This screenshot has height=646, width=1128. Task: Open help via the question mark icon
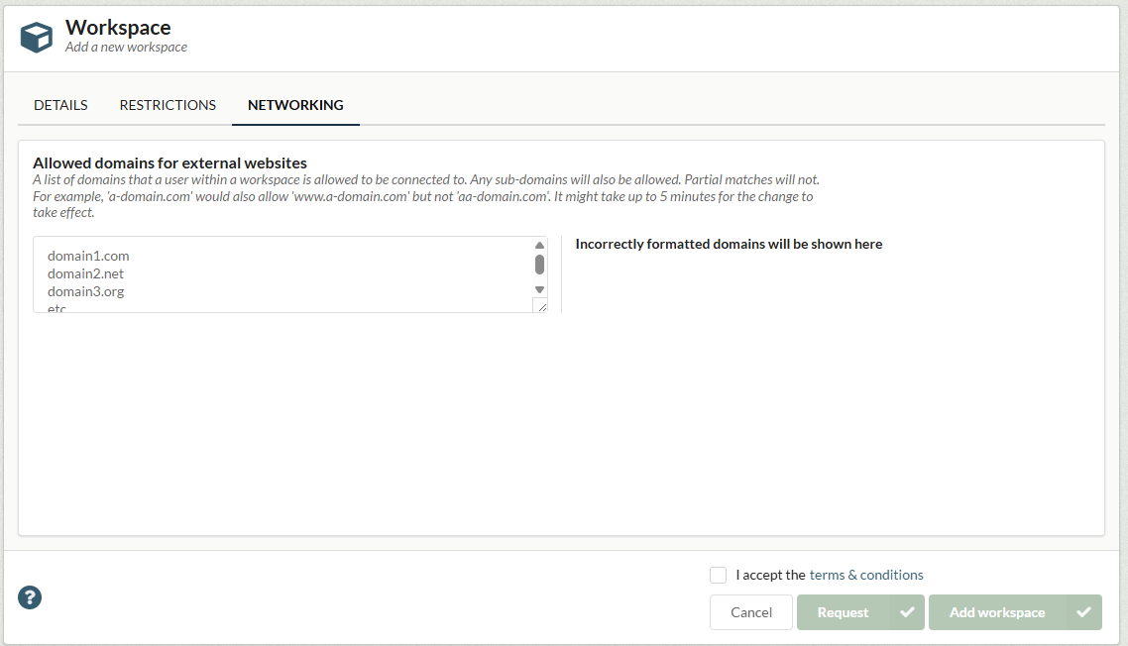[30, 597]
